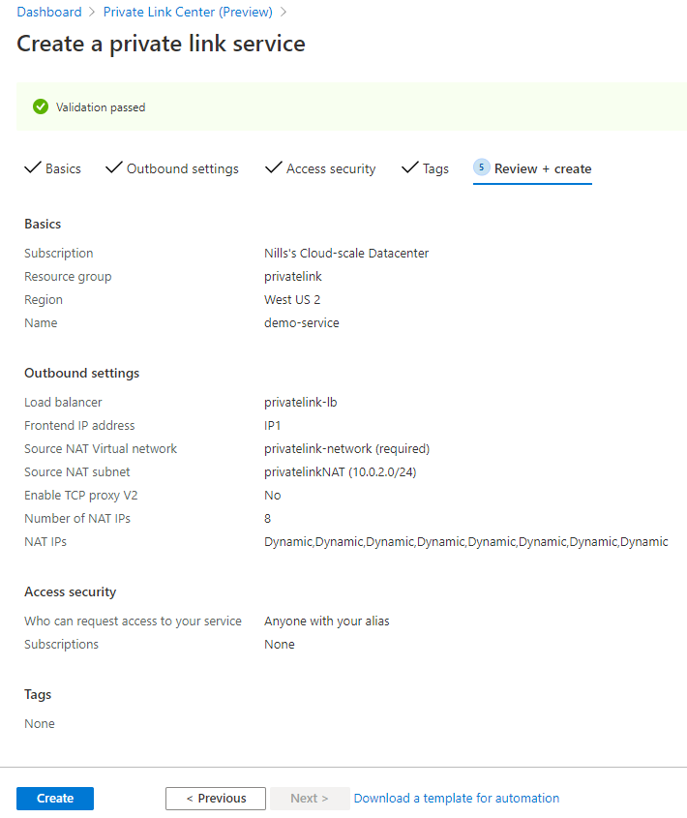The image size is (687, 818).
Task: Select the Tags tab
Action: coord(425,168)
